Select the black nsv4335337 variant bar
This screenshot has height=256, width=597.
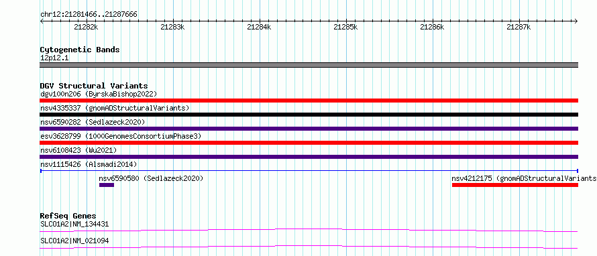[x=309, y=115]
